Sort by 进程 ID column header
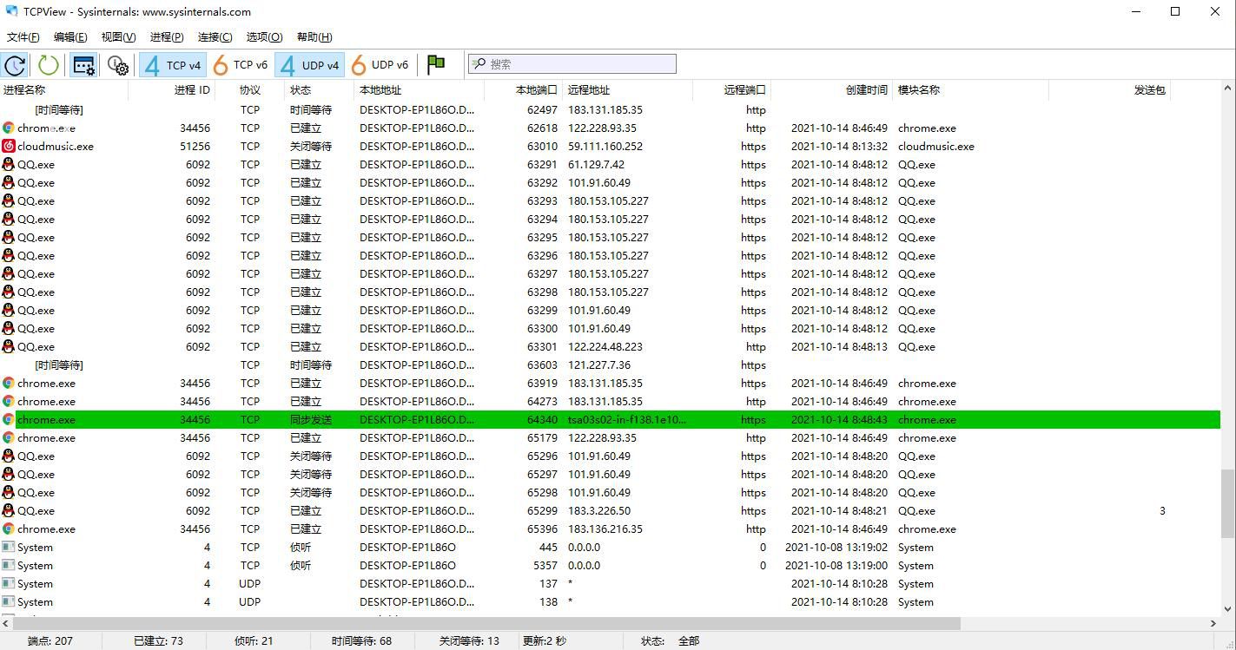Screen dimensions: 1236x650 172,90
